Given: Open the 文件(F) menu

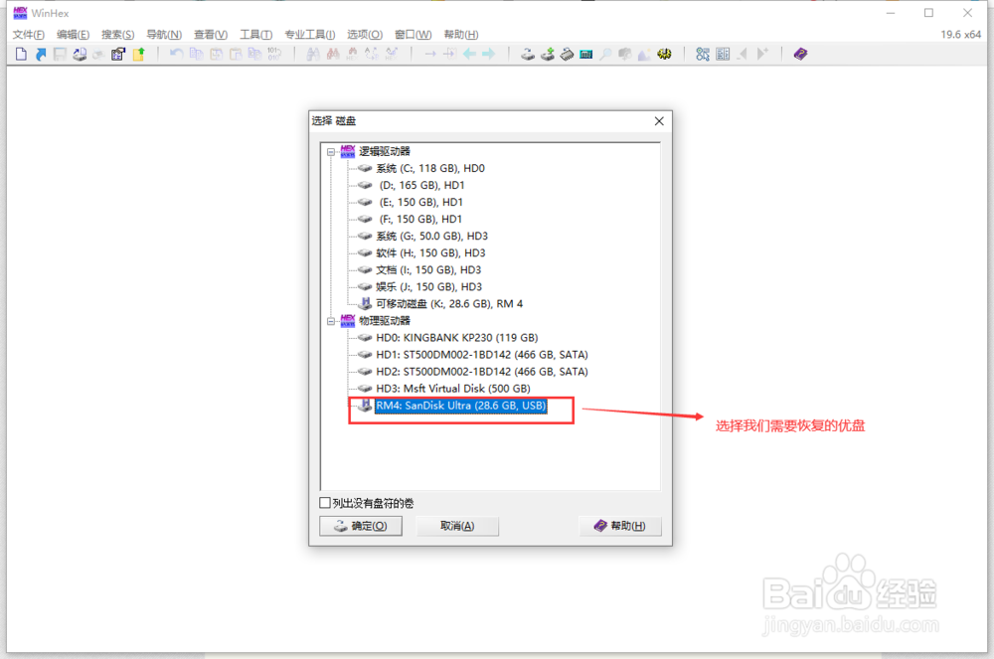Looking at the screenshot, I should (x=29, y=34).
